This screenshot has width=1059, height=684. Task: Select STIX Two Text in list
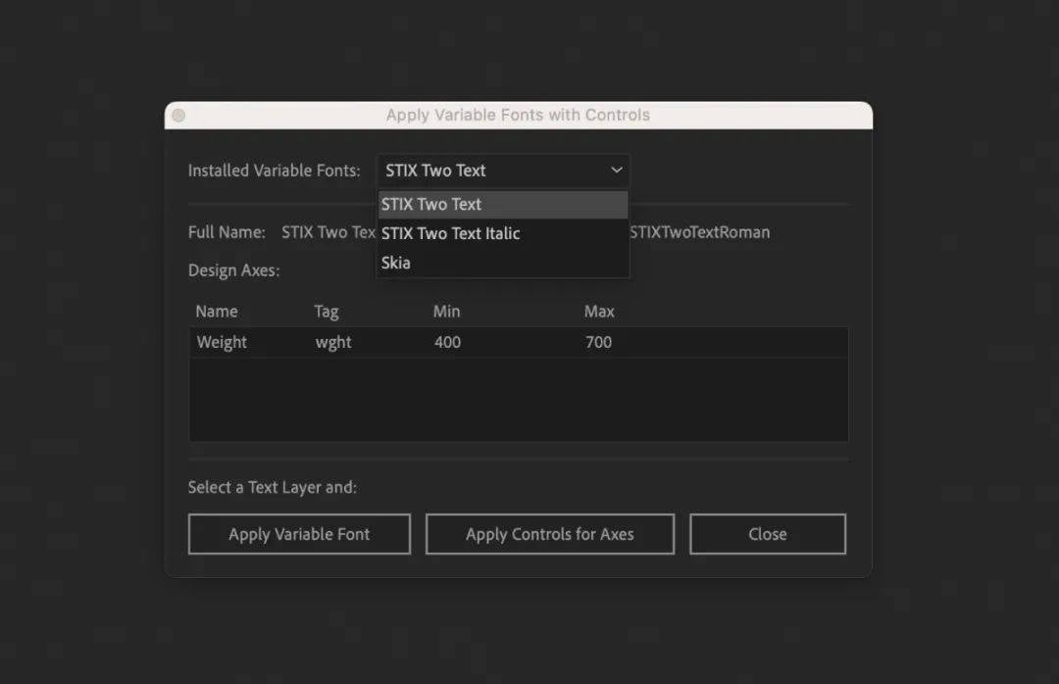point(503,204)
